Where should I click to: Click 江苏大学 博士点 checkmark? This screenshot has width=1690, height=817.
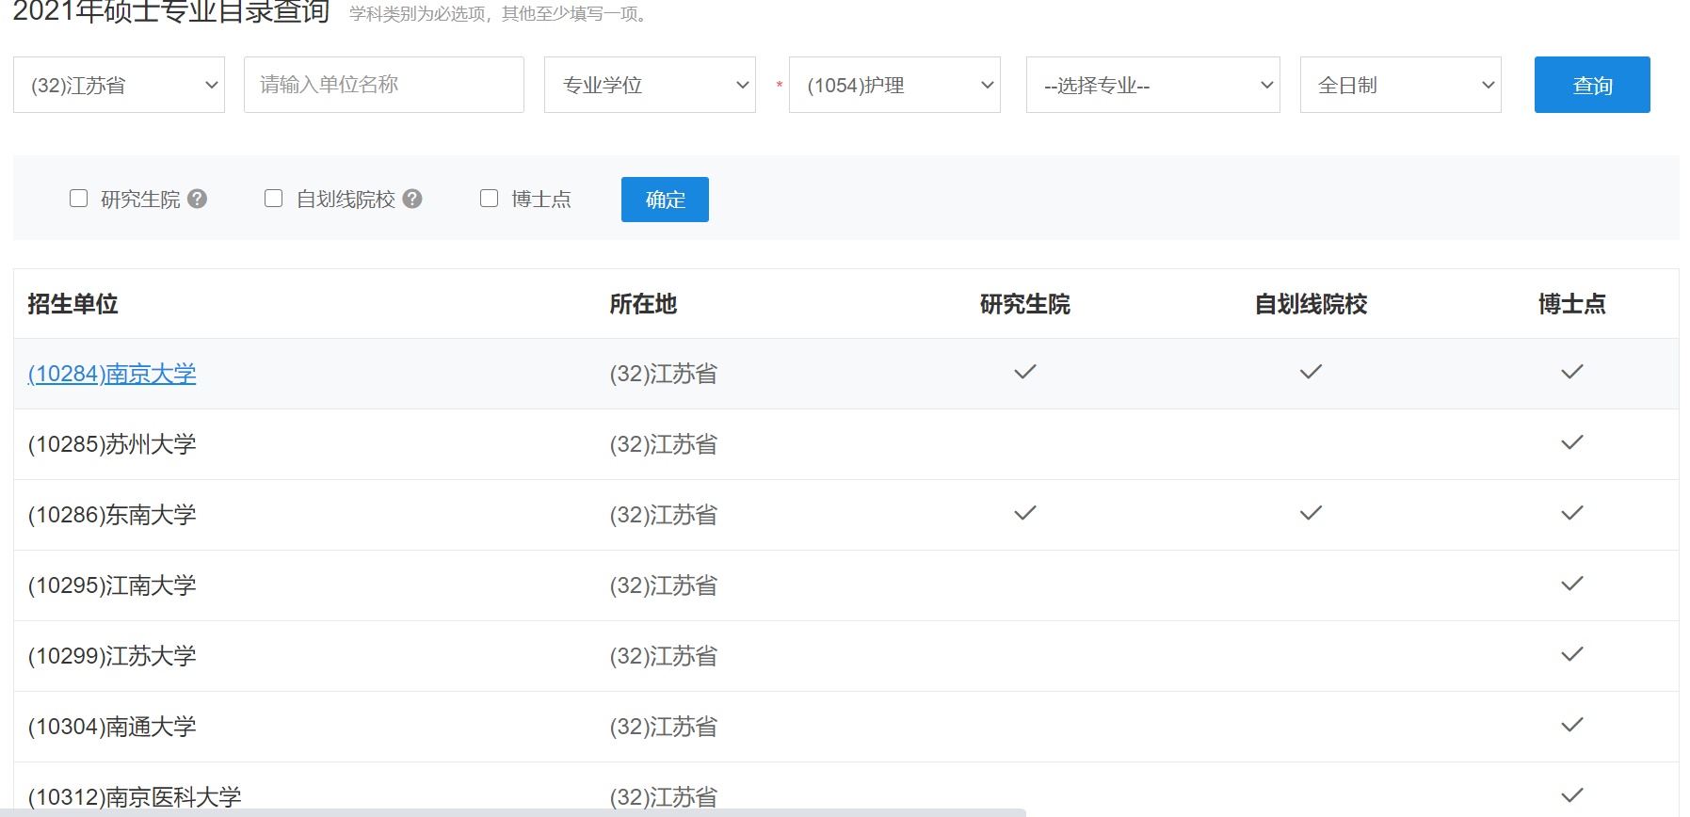point(1571,654)
